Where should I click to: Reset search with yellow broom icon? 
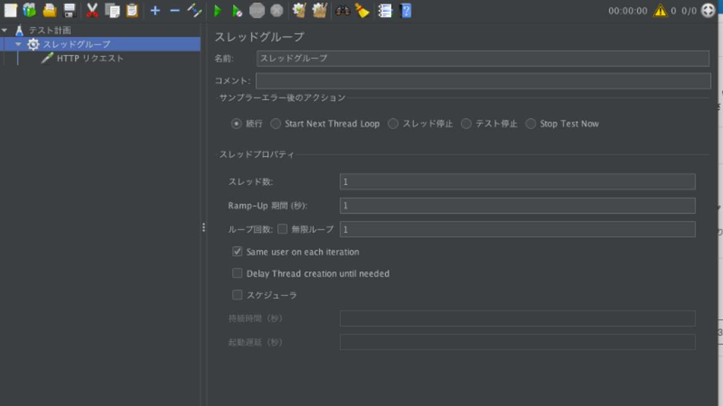pos(362,10)
